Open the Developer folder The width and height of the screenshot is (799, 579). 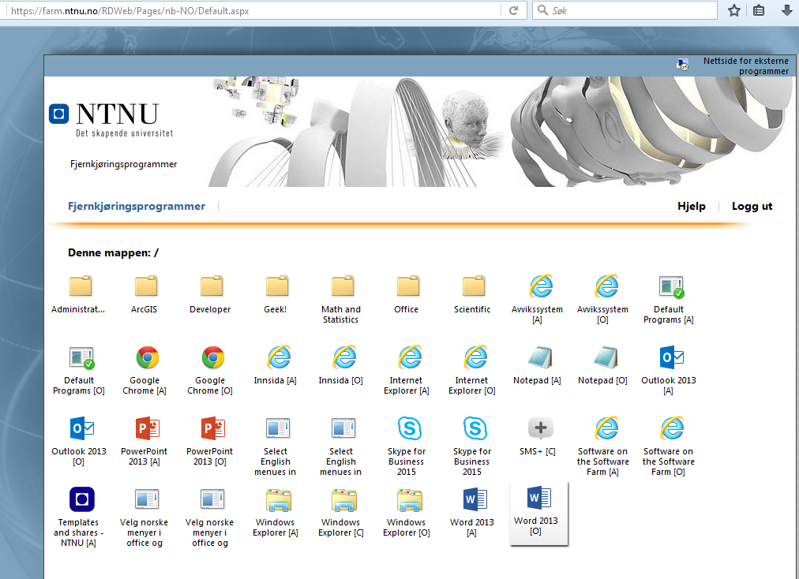[211, 293]
